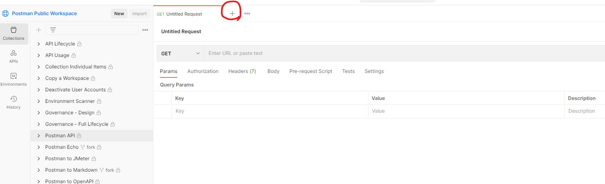Screen dimensions: 605x184
Task: Click the fork icon beside Postman to Markdown
Action: click(x=102, y=170)
